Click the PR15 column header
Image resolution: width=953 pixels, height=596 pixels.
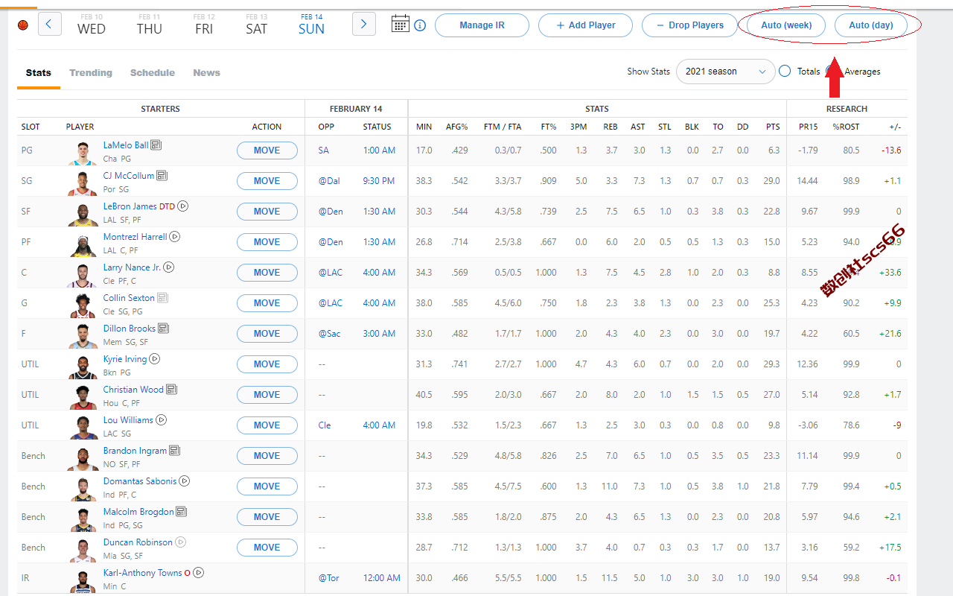pos(809,127)
